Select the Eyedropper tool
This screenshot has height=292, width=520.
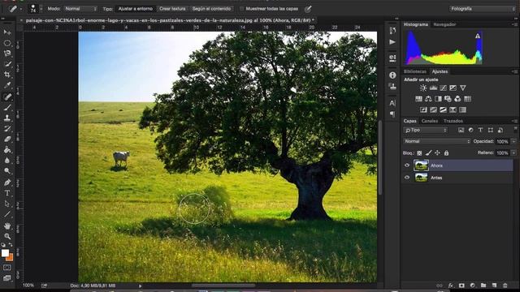point(7,85)
